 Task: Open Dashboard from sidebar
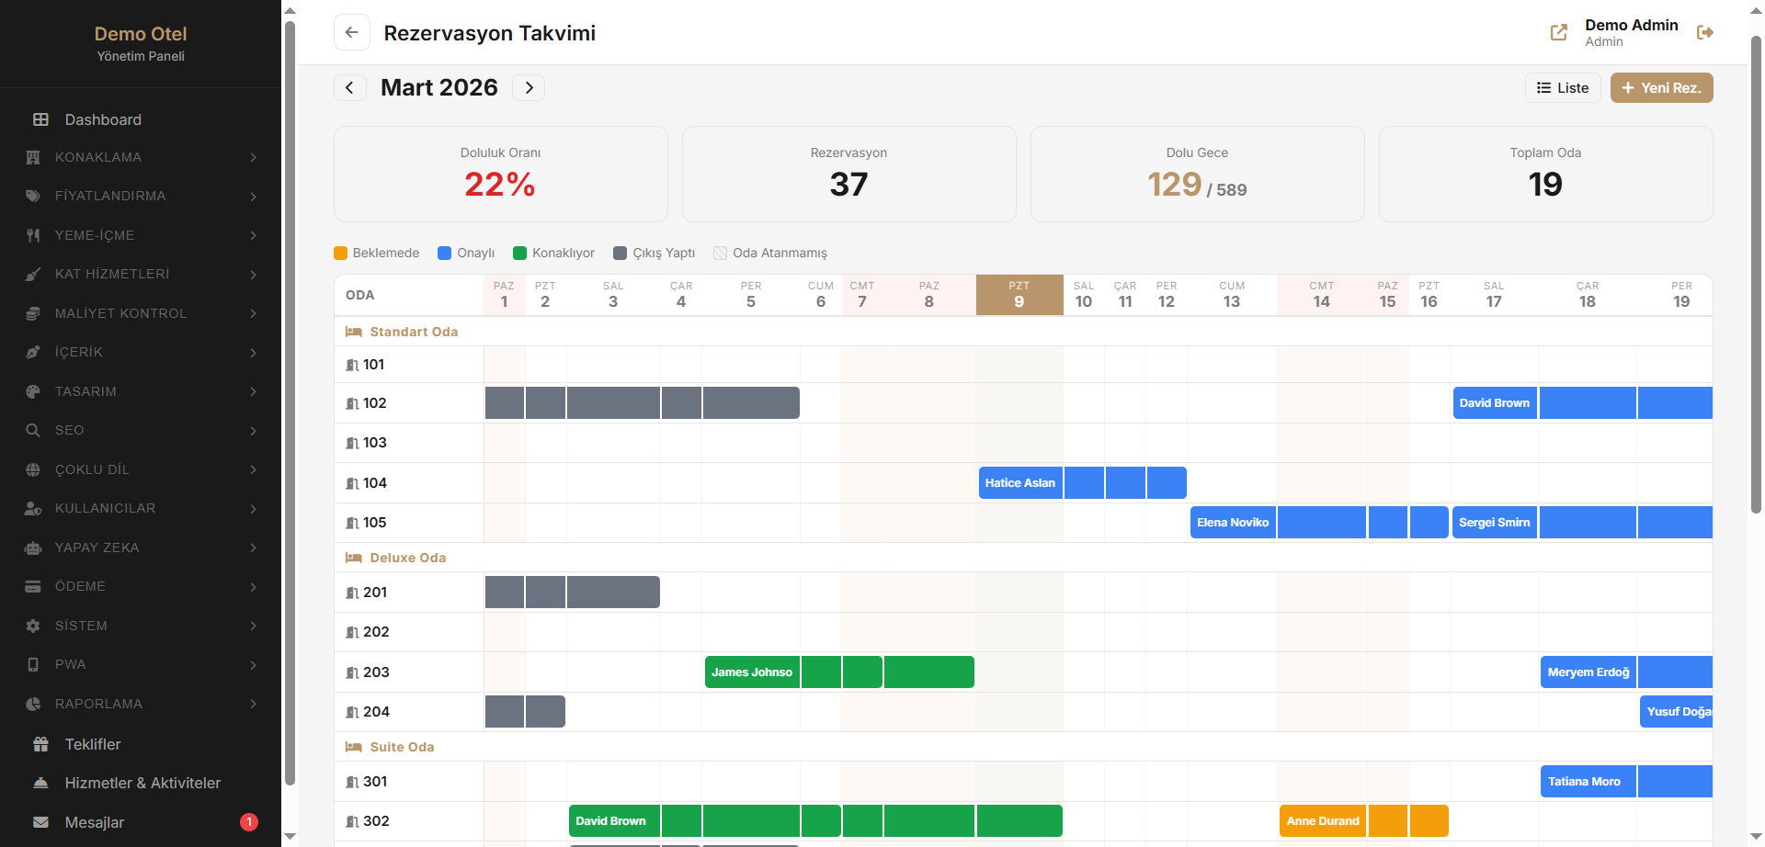point(103,119)
